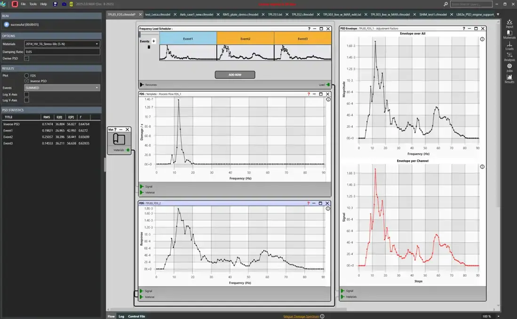Click the Run play icon
This screenshot has width=517, height=319.
click(6, 24)
